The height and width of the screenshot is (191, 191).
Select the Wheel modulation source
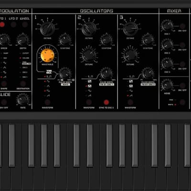click(x=25, y=24)
